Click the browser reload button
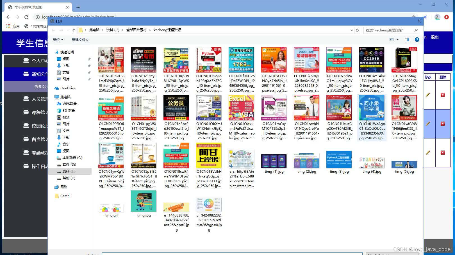The image size is (455, 255). [26, 17]
